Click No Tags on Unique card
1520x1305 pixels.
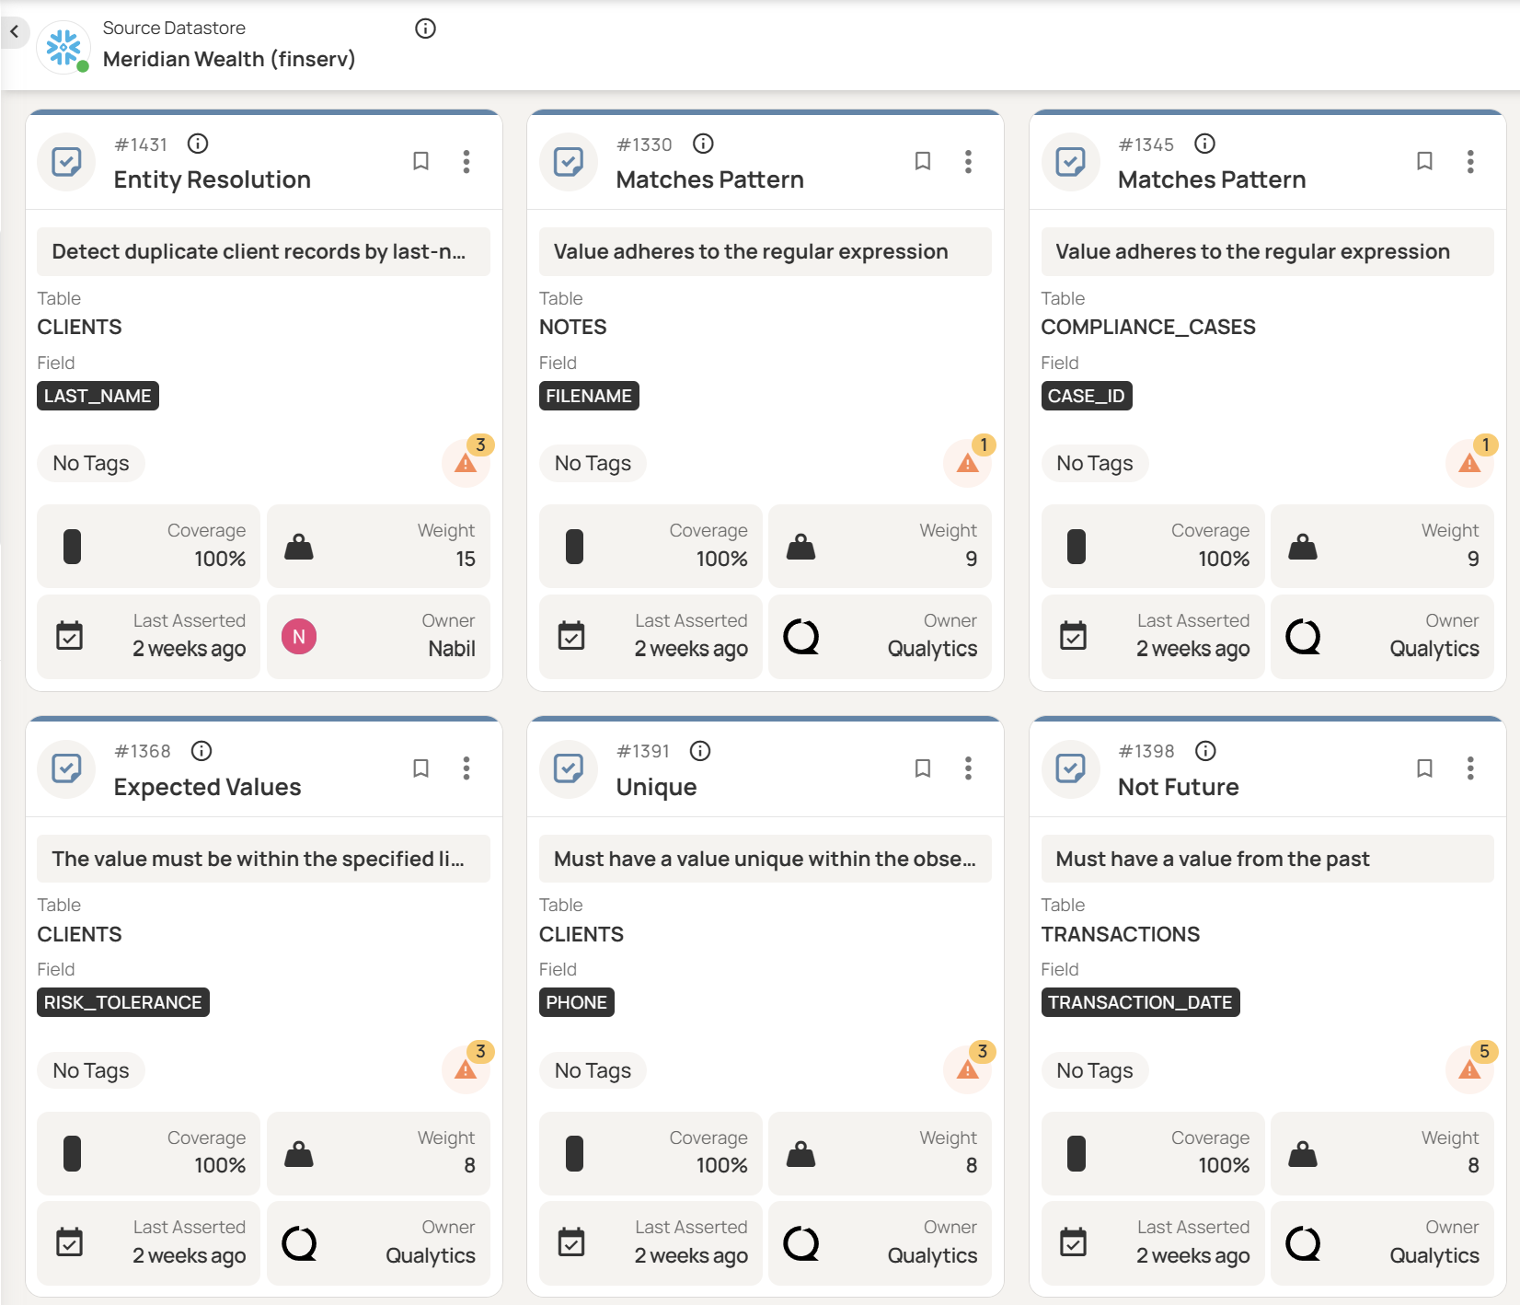click(x=593, y=1070)
